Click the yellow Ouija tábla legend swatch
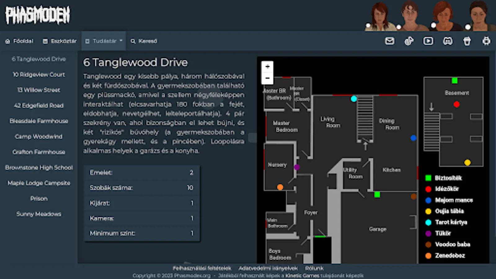Viewport: 496px width, 279px height. pos(428,211)
